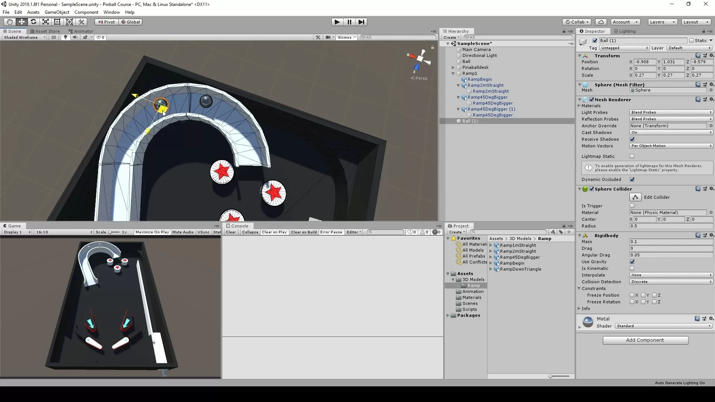The image size is (715, 402).
Task: Click Edit Collider icon button
Action: (635, 197)
